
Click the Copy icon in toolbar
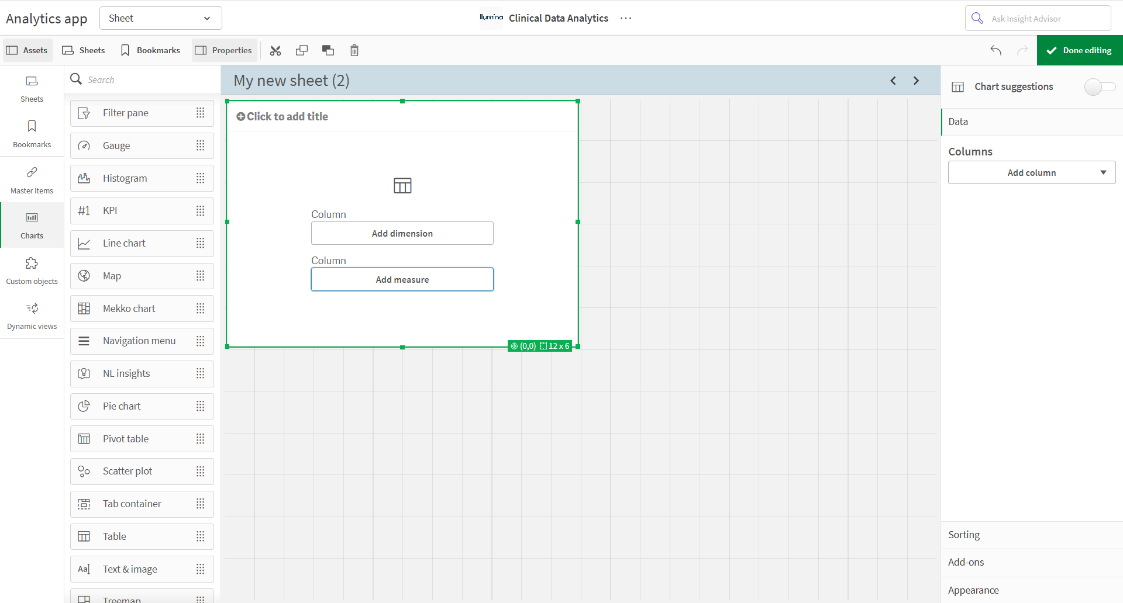(x=302, y=50)
